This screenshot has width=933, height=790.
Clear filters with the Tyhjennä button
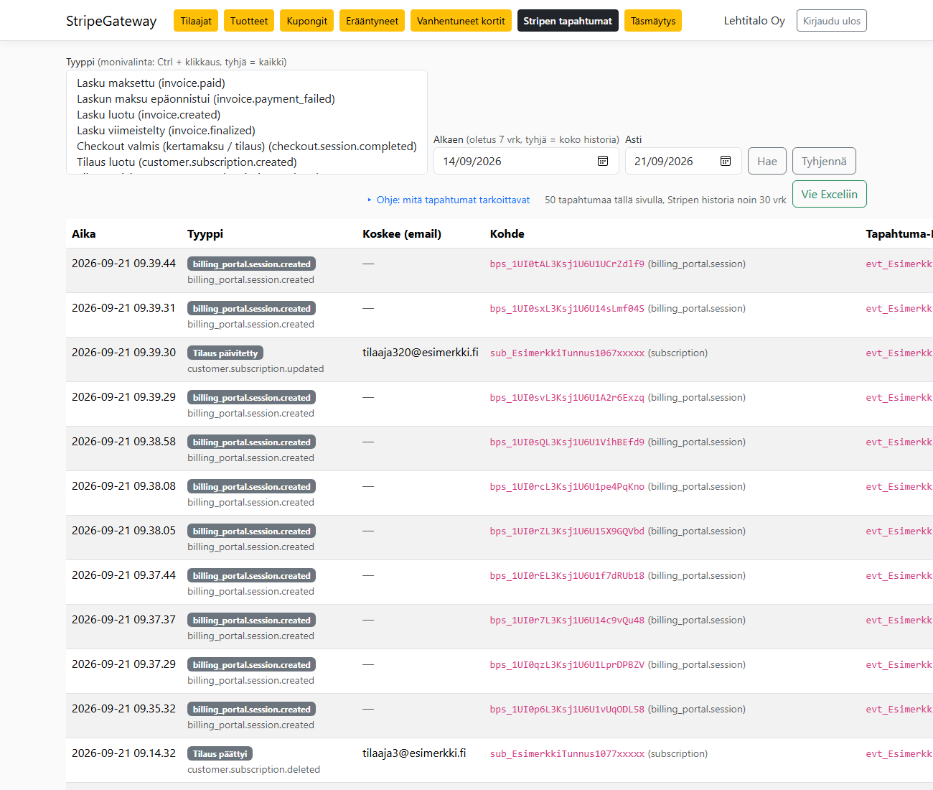tap(824, 161)
